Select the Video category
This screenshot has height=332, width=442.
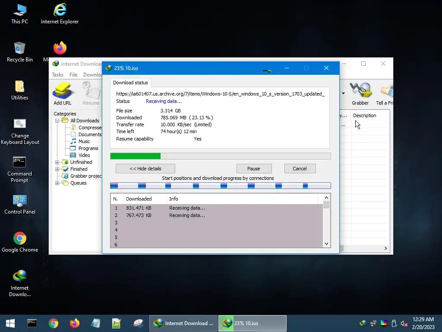pyautogui.click(x=81, y=155)
